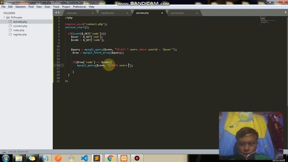
Task: Open Google Chrome from the taskbar
Action: coord(110,158)
